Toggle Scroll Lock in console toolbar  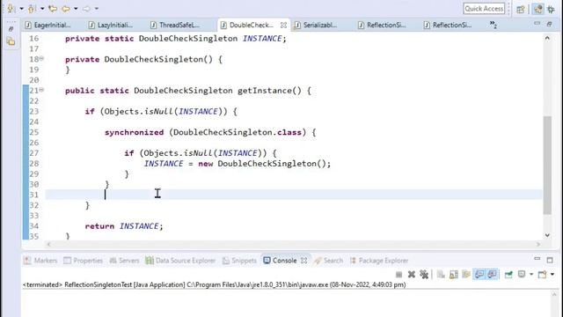pos(454,275)
